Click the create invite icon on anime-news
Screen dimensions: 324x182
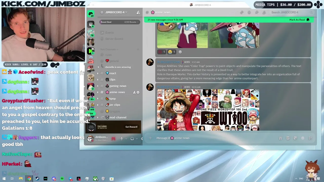click(134, 92)
